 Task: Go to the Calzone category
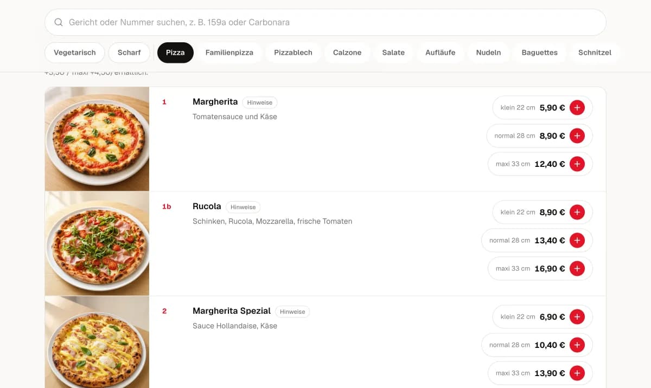click(347, 53)
